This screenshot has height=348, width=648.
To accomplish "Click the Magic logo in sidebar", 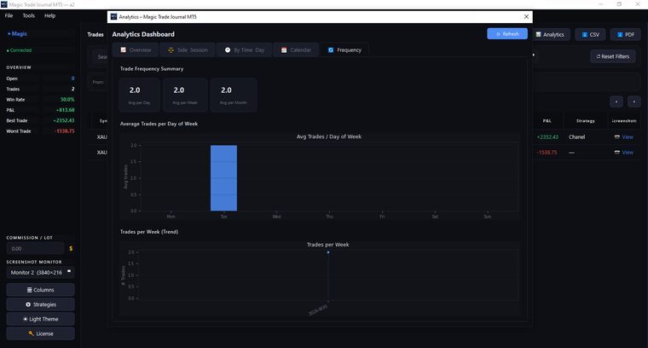I will click(x=17, y=34).
